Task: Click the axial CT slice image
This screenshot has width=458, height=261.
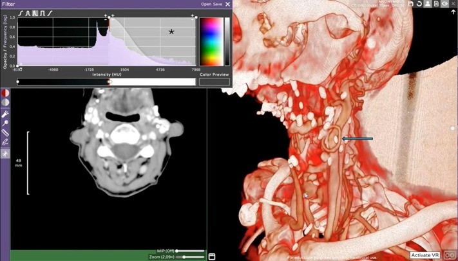Action: (126, 143)
